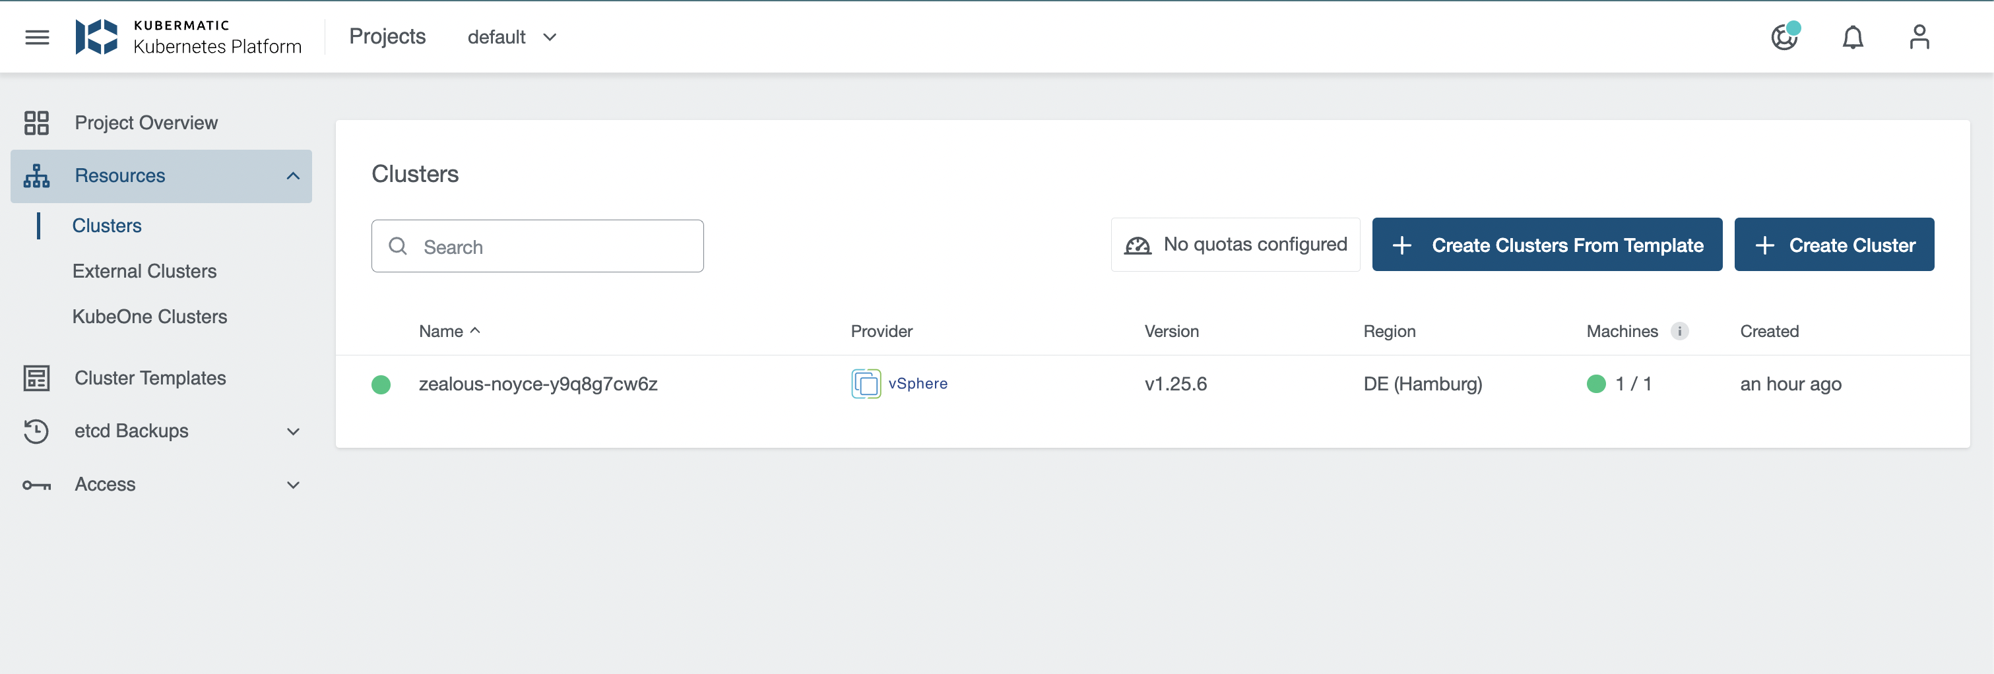The width and height of the screenshot is (1994, 674).
Task: Click the Kubermatic logo icon
Action: pyautogui.click(x=97, y=37)
